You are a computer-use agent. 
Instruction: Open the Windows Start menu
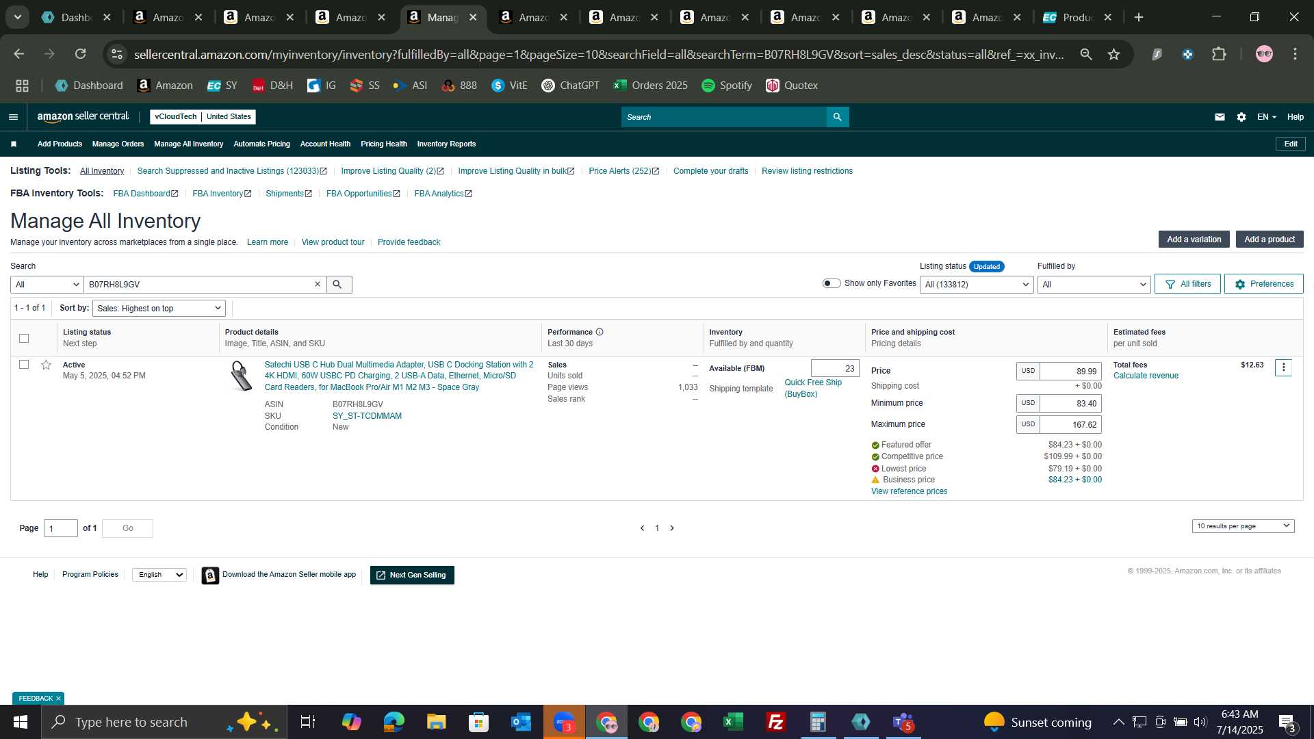21,723
